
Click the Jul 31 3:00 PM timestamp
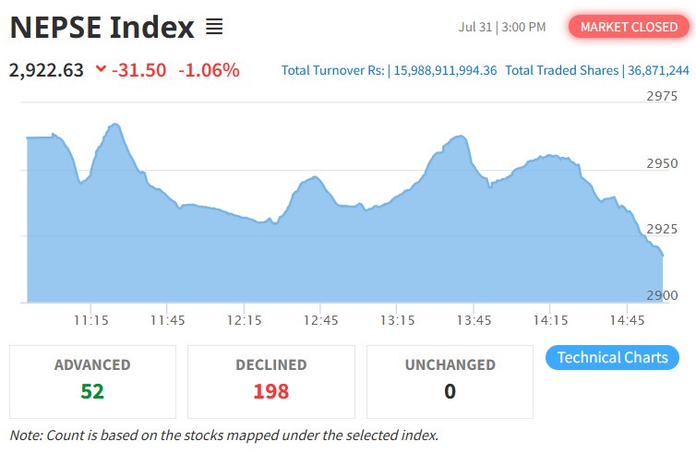tap(502, 27)
